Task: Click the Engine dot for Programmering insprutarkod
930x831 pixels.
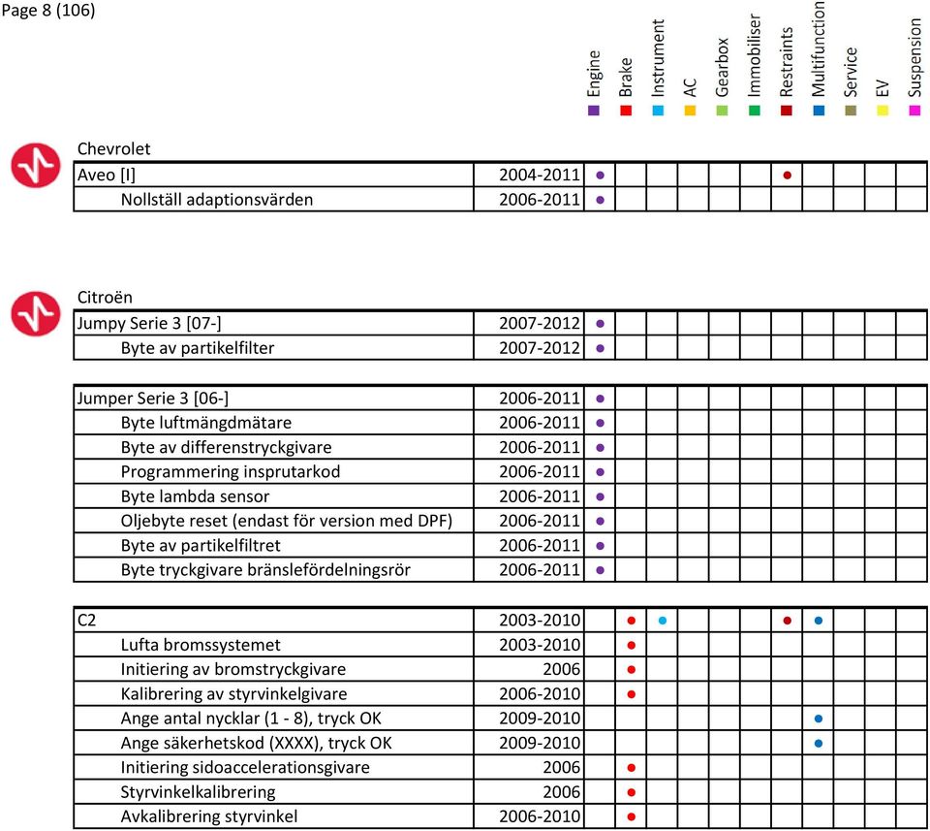Action: pos(601,472)
